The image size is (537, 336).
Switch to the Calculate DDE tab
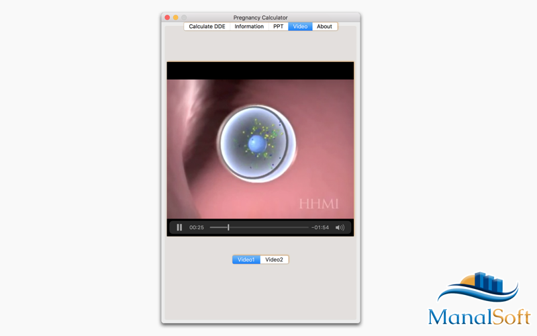(x=207, y=26)
